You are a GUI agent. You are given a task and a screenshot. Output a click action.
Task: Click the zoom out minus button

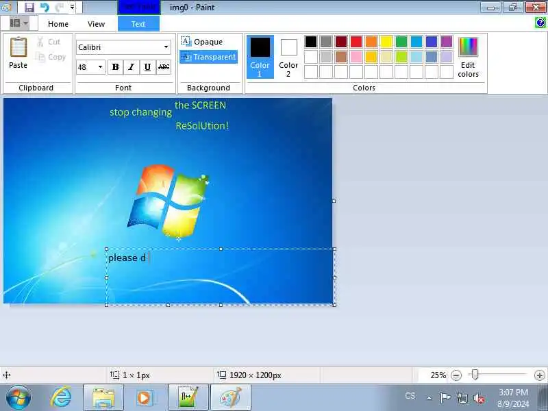(x=456, y=375)
